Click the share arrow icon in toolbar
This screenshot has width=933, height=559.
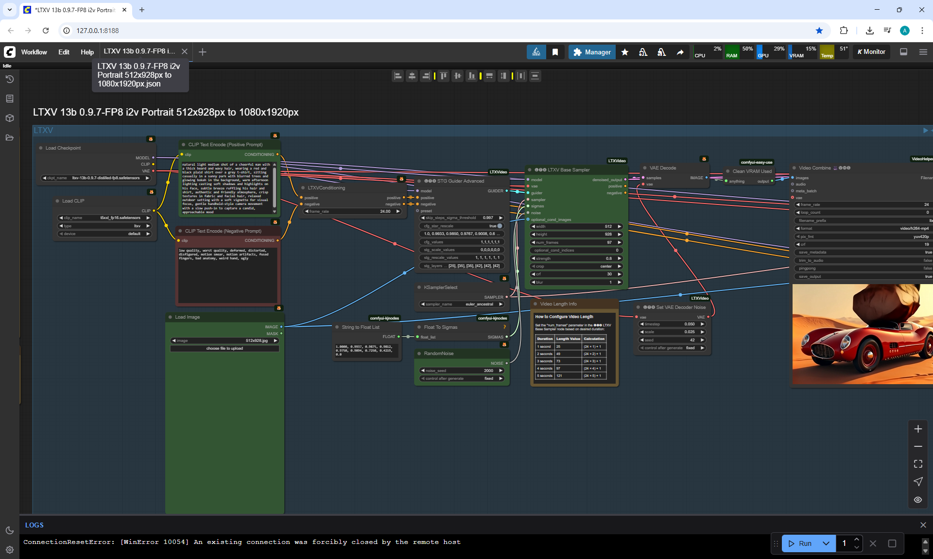[680, 52]
